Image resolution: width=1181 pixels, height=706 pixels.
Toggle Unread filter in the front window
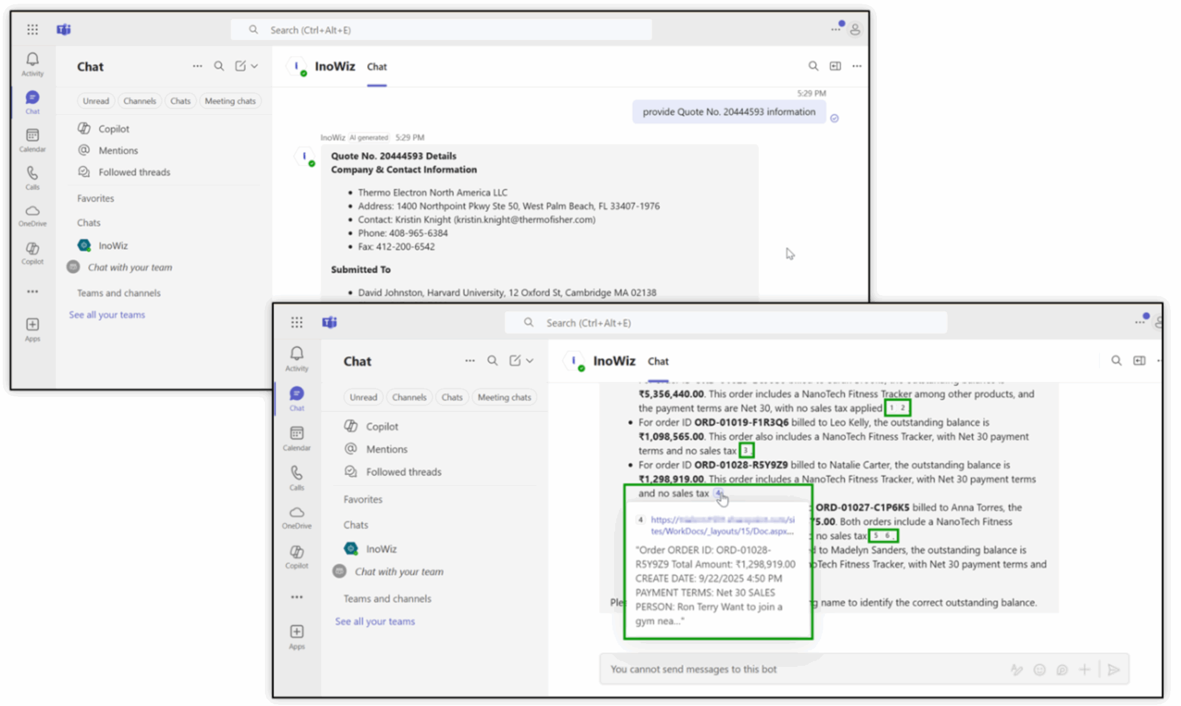click(x=363, y=397)
